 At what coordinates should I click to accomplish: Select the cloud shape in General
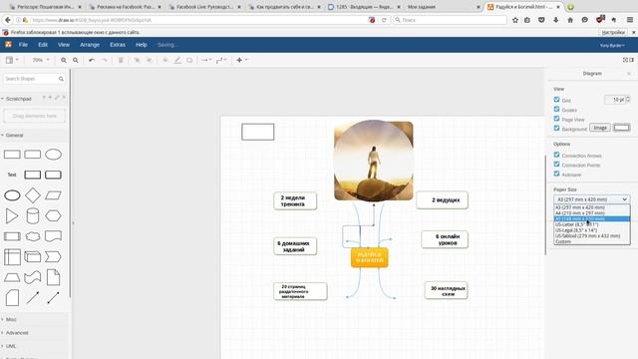point(33,236)
